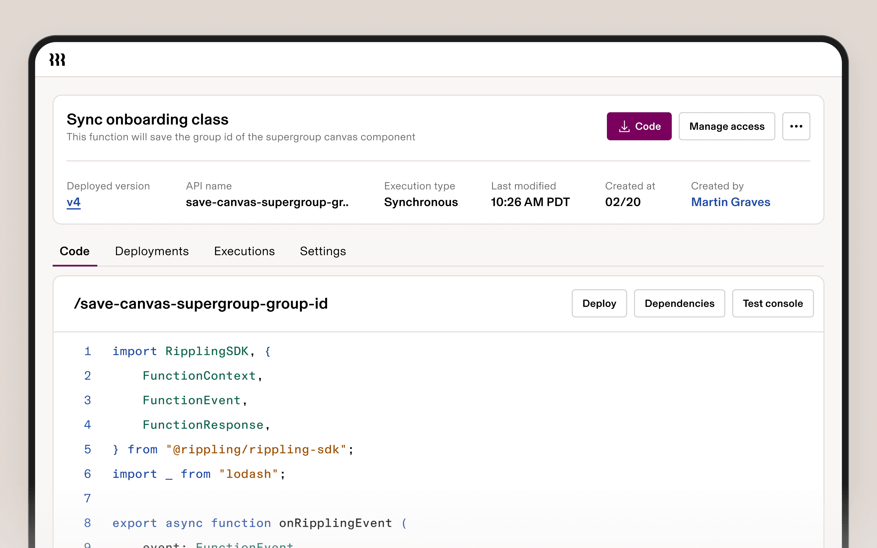Switch to the Executions tab
The width and height of the screenshot is (877, 548).
click(x=244, y=251)
